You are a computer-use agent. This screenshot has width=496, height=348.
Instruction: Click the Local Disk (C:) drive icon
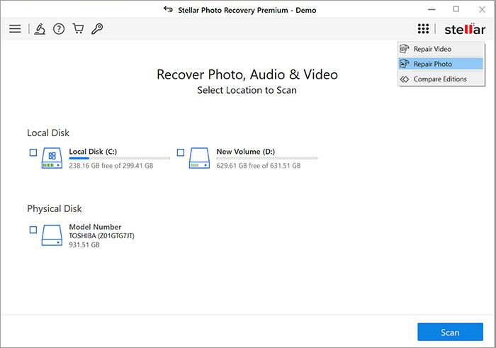pos(52,158)
